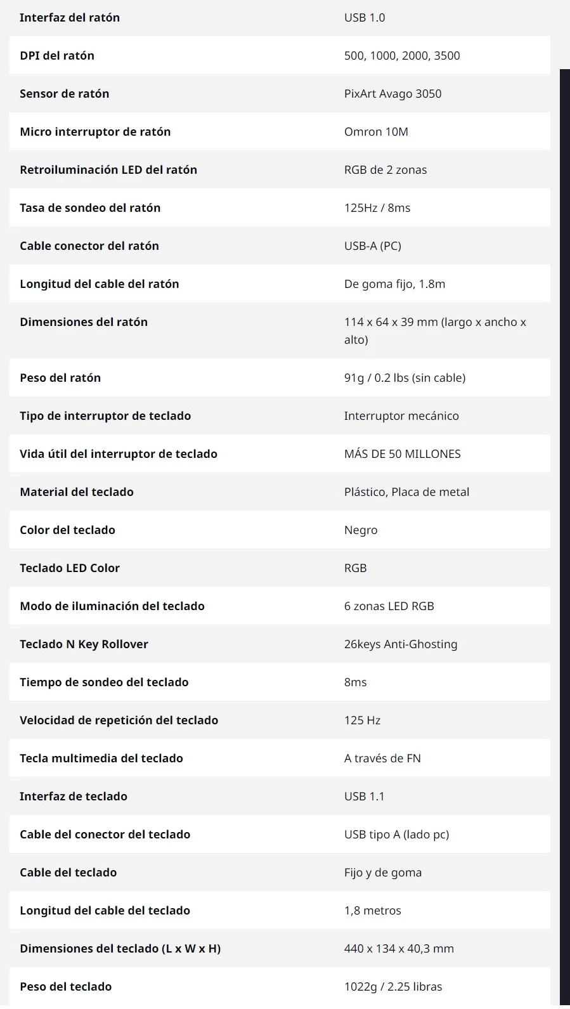Click the "USB-A (PC)" connector value
This screenshot has height=1009, width=570.
[373, 246]
